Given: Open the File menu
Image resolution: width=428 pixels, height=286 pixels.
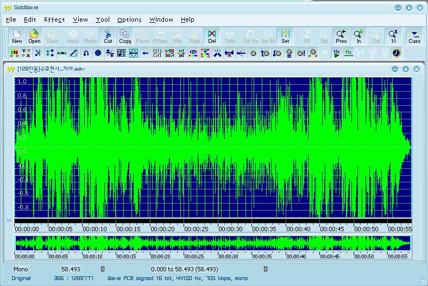Looking at the screenshot, I should click(11, 20).
